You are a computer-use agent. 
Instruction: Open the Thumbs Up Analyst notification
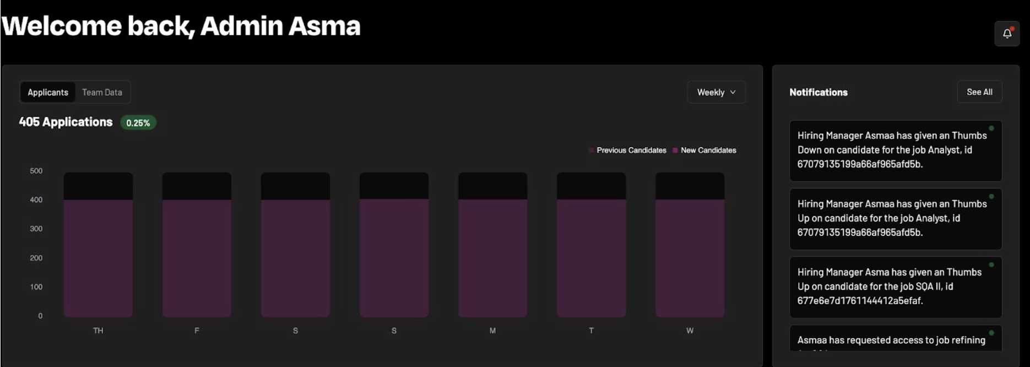[896, 219]
